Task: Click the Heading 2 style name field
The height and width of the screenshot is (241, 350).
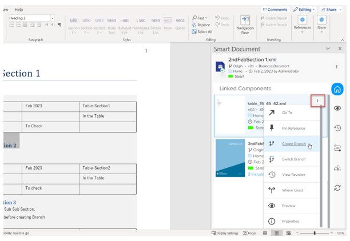Action: 30,18
